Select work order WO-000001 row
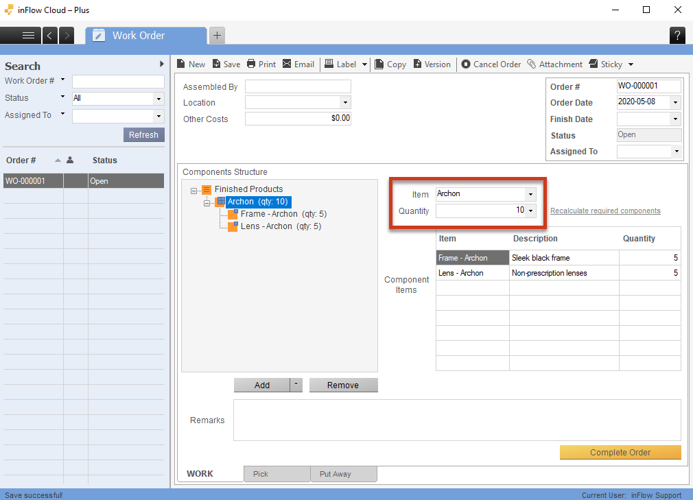Image resolution: width=693 pixels, height=500 pixels. tap(84, 180)
